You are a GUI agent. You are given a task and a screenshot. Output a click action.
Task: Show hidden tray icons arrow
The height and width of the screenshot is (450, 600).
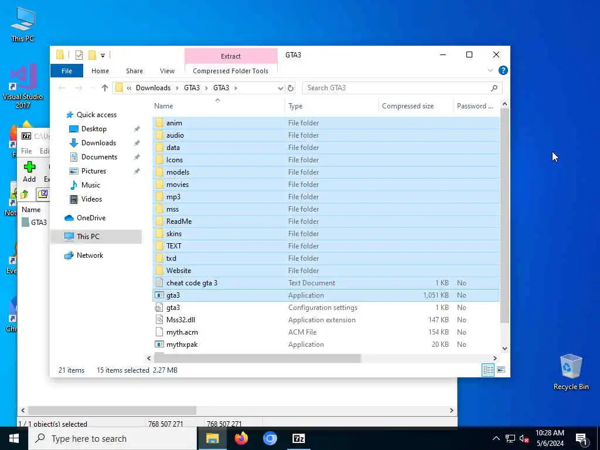[x=496, y=438]
